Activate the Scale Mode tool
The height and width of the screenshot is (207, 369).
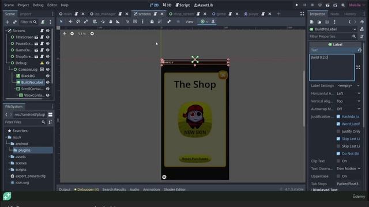[x=86, y=22]
